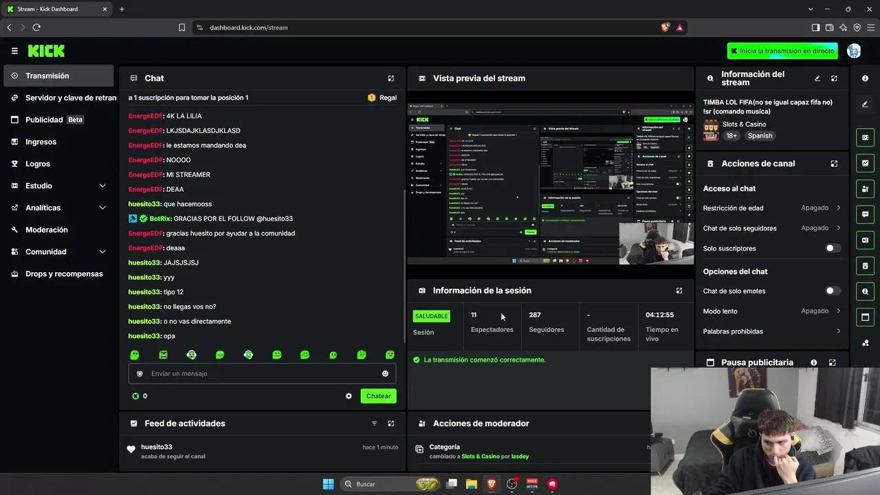Open Palabras prohibidas settings

pyautogui.click(x=771, y=331)
